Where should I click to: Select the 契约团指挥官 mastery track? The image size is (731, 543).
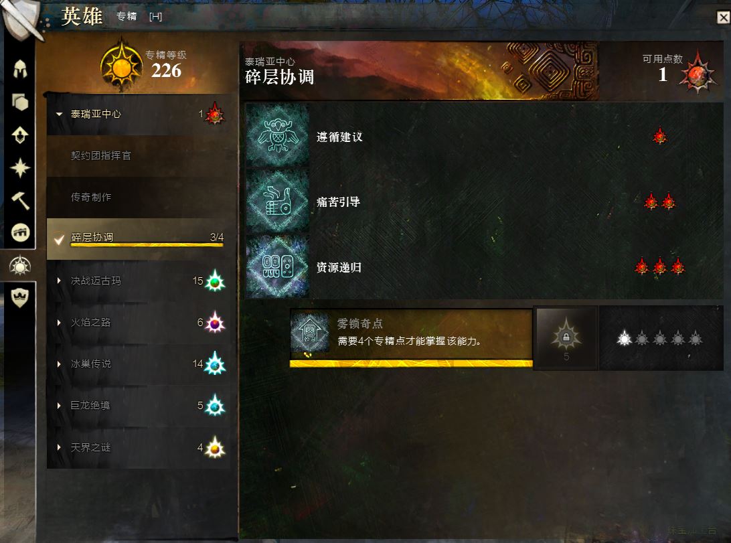pos(139,156)
